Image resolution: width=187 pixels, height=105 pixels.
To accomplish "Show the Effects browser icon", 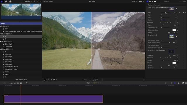I will (x=183, y=83).
